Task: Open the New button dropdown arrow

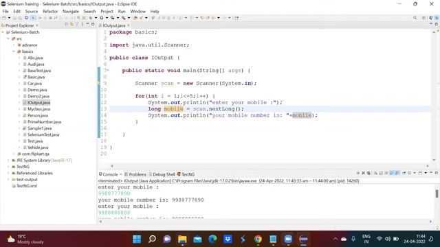Action: (x=9, y=18)
